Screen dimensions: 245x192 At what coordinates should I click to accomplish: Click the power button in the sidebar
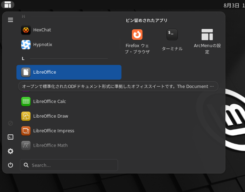pos(10,165)
